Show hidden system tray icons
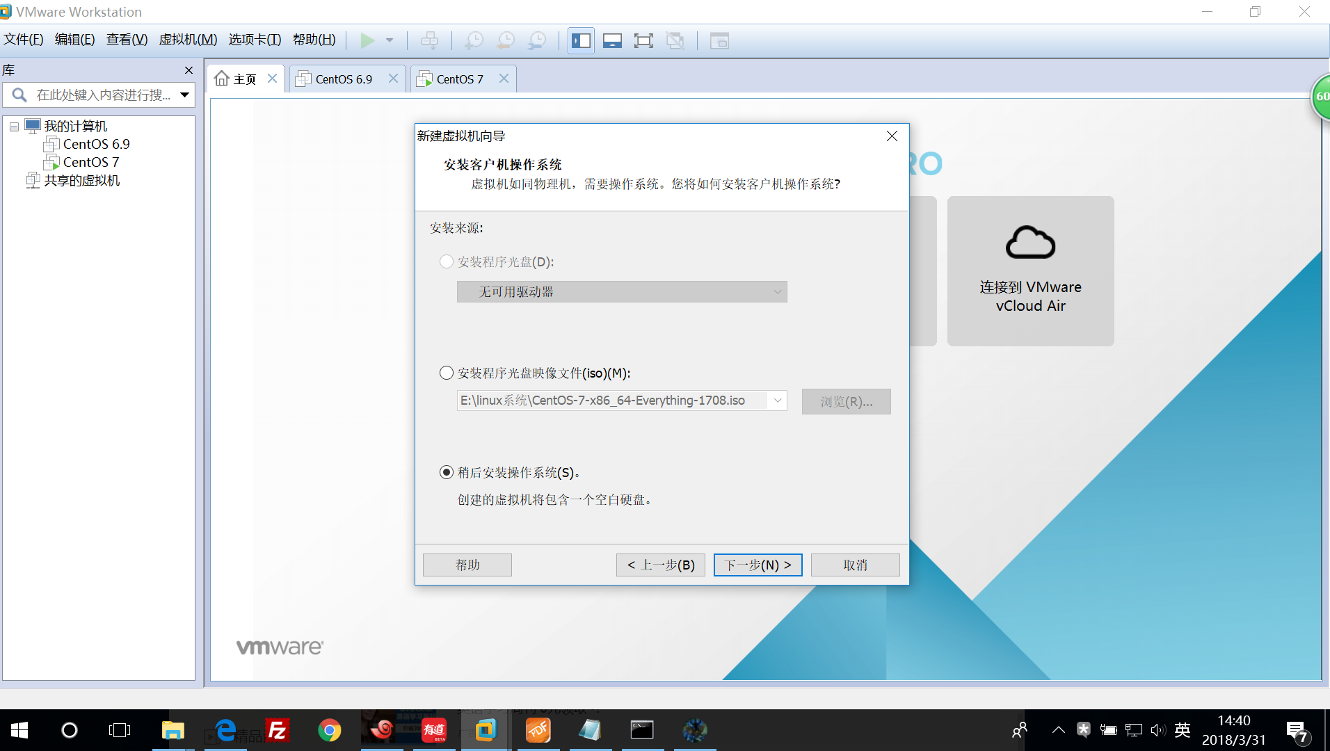 1058,730
